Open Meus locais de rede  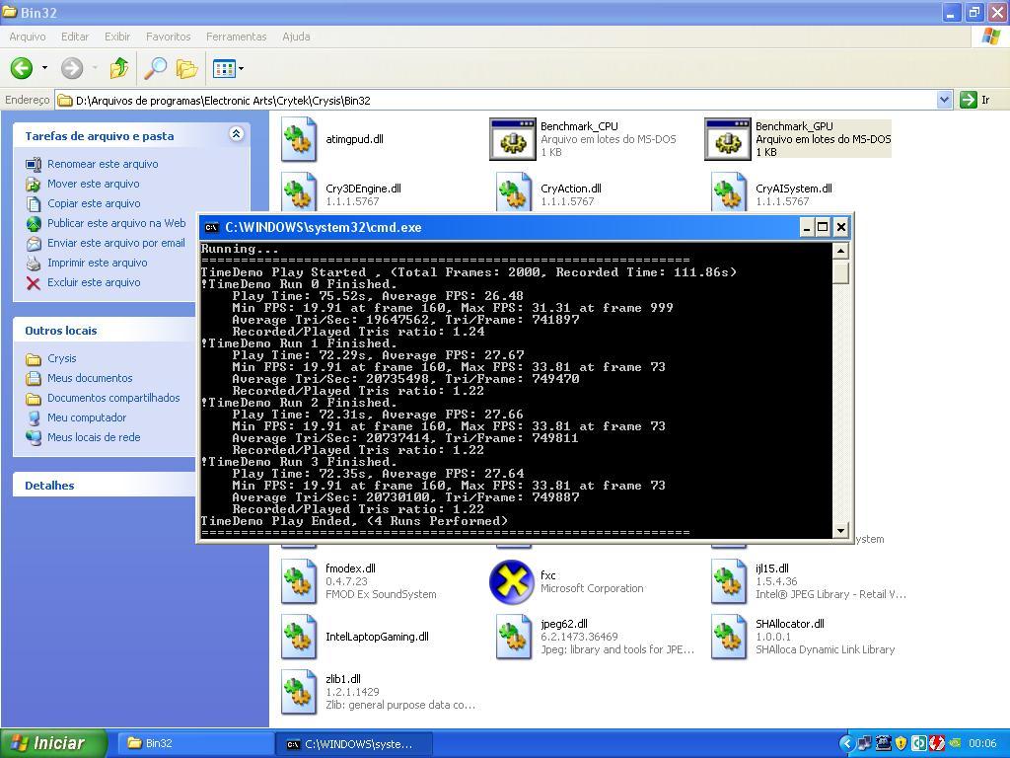[94, 437]
